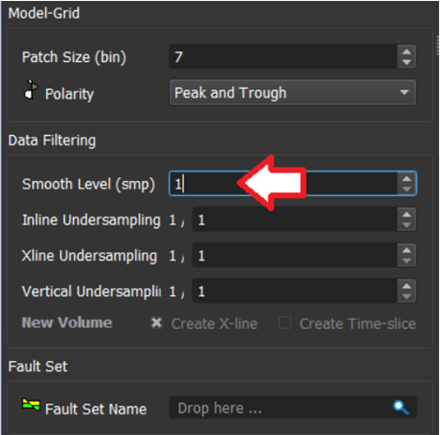Decrease Xline Undersampling value
The height and width of the screenshot is (435, 440).
pos(406,261)
